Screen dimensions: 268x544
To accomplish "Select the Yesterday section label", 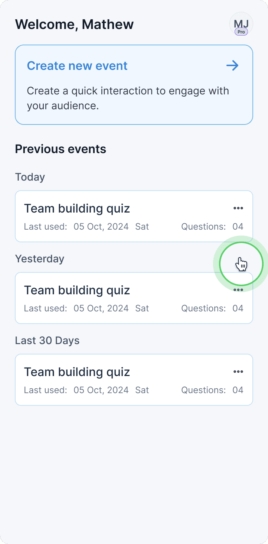I will click(x=39, y=259).
